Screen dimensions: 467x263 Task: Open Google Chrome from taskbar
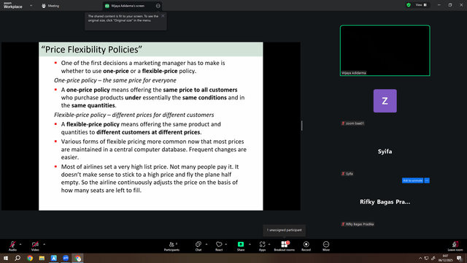30,258
